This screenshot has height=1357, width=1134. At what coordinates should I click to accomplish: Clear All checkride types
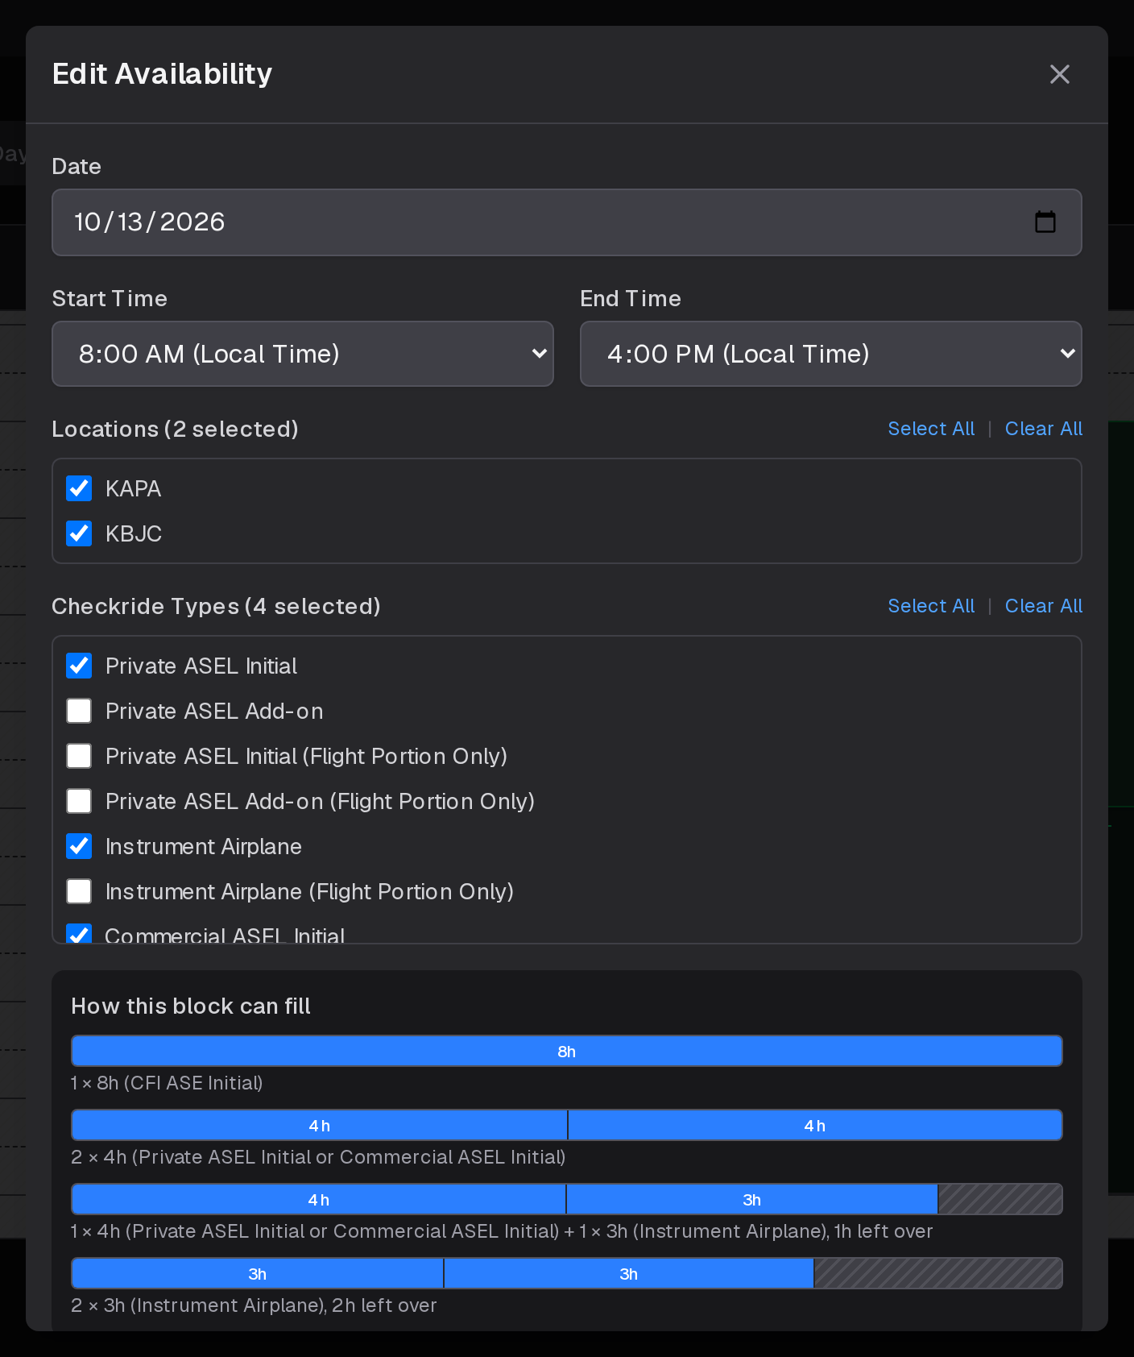tap(1044, 606)
